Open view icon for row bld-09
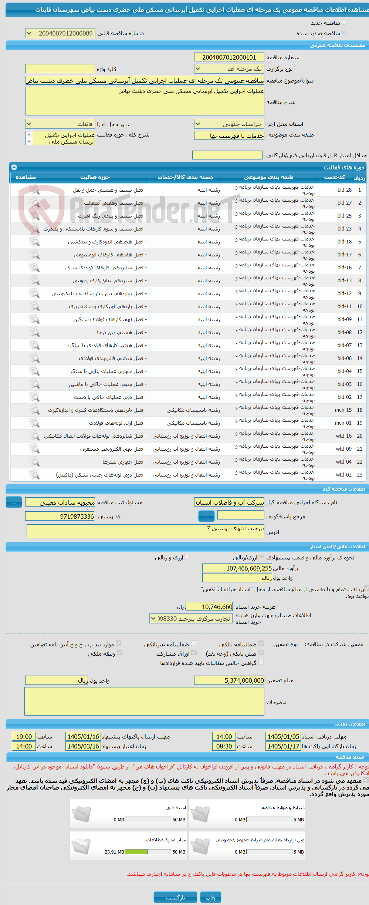The image size is (369, 905). coord(34,319)
